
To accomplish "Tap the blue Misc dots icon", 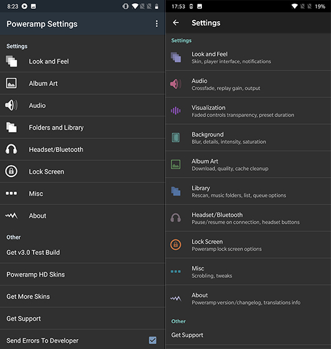I will click(176, 271).
